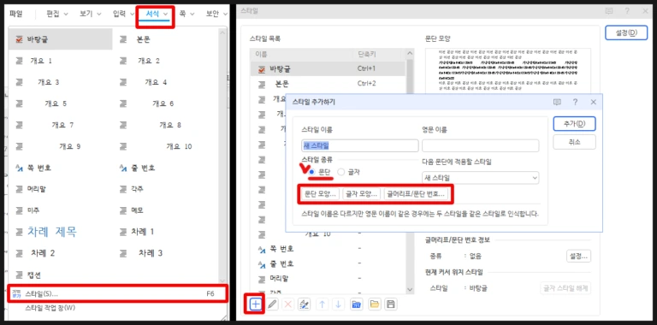Image resolution: width=657 pixels, height=325 pixels.
Task: Click the 추가(D) button
Action: pyautogui.click(x=575, y=123)
